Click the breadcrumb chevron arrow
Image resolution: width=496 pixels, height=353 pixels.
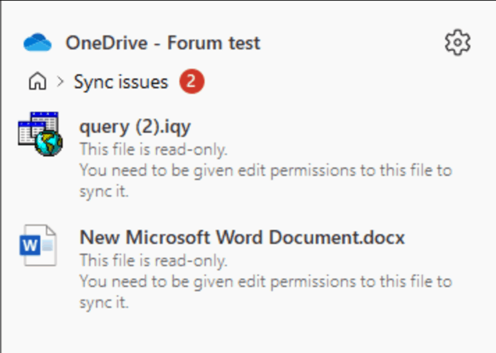pyautogui.click(x=61, y=82)
